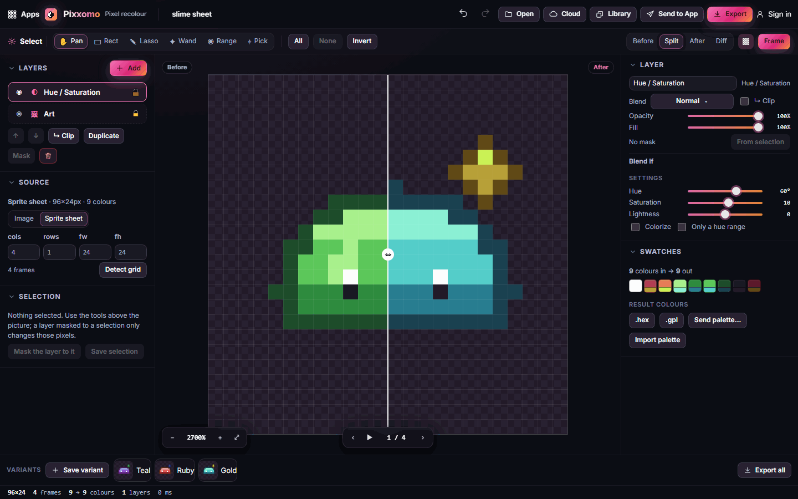
Task: Move layer down with arrow icon
Action: tap(36, 136)
